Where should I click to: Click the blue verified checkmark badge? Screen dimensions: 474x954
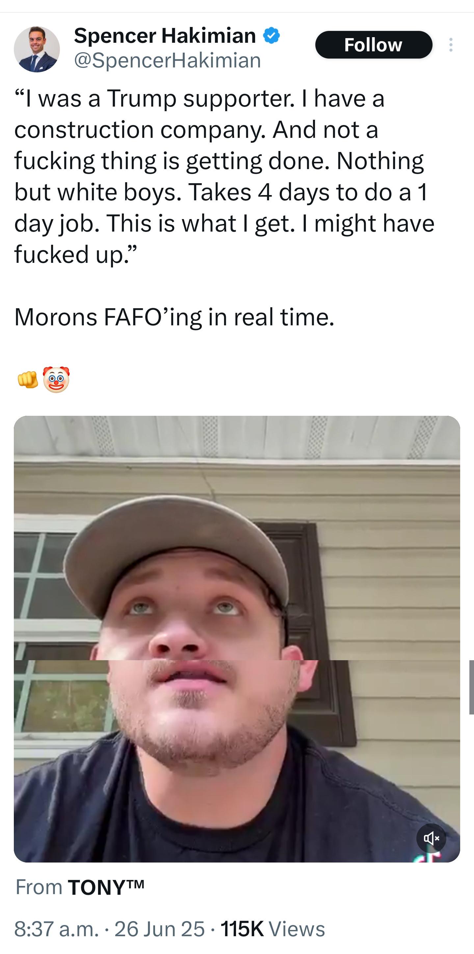271,36
